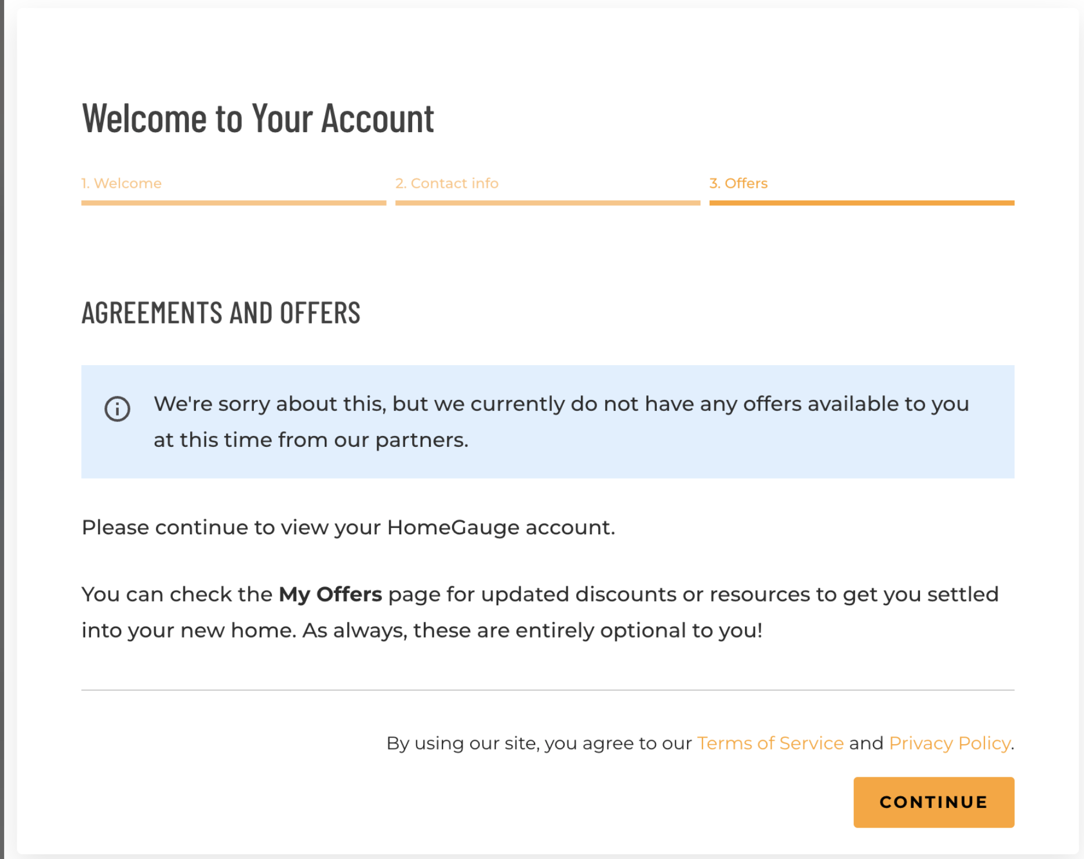Screen dimensions: 1084x859
Task: Switch to the 2. Contact info step
Action: pos(447,183)
